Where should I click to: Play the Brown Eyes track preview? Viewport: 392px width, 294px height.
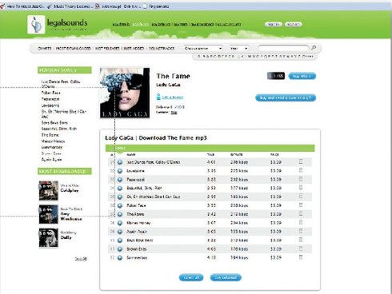[120, 249]
